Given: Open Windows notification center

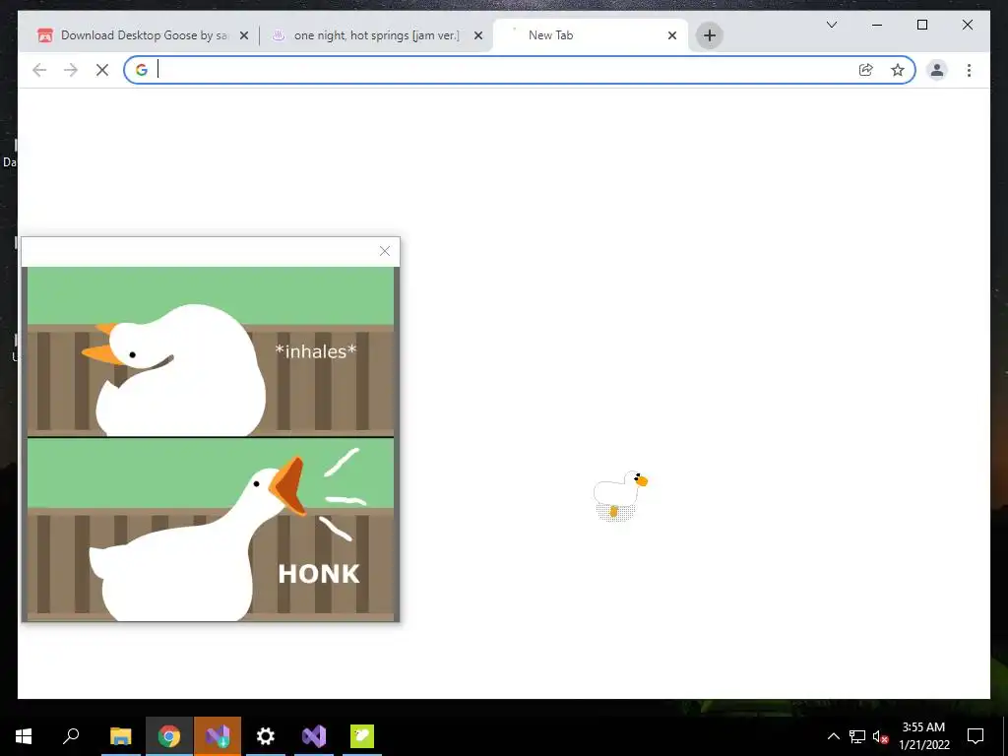Looking at the screenshot, I should coord(976,736).
